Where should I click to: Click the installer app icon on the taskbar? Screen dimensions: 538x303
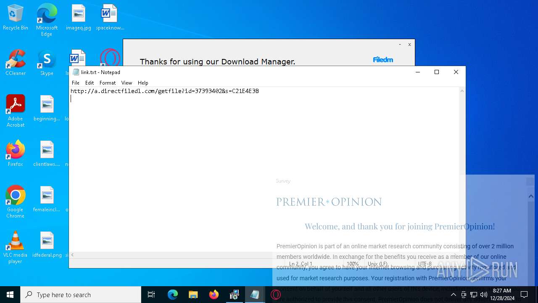coord(235,295)
